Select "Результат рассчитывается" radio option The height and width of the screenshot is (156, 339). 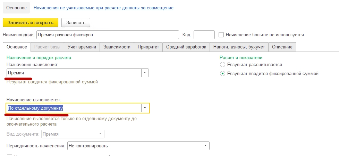point(223,65)
